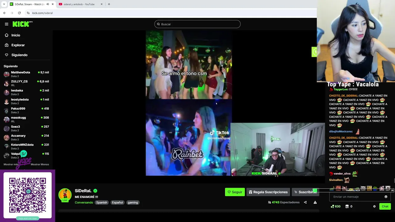Image resolution: width=395 pixels, height=222 pixels.
Task: Mute the Kick tab via speaker icon
Action: click(x=48, y=4)
